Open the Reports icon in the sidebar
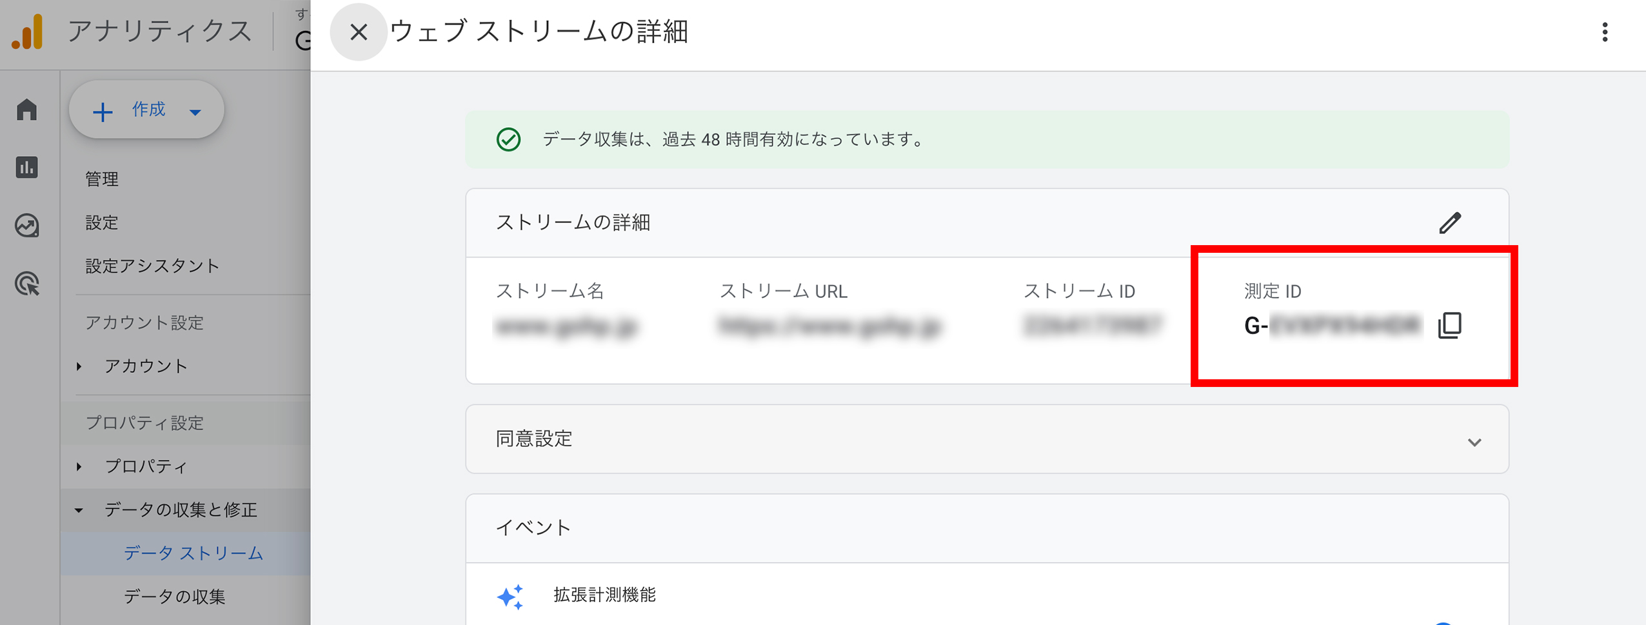This screenshot has height=625, width=1646. [x=27, y=167]
